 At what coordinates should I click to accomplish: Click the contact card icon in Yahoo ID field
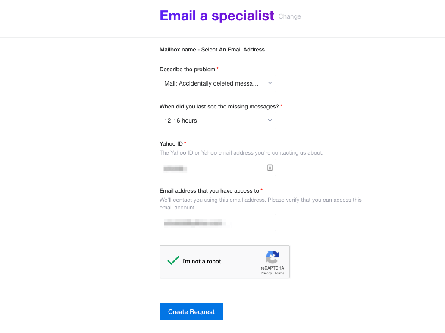click(x=270, y=168)
